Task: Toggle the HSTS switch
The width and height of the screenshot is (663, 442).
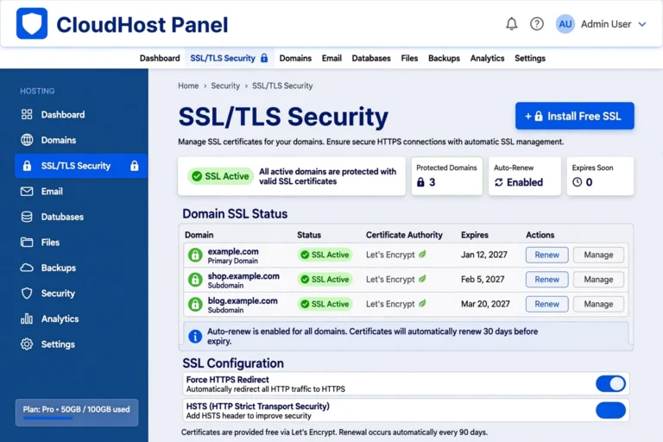Action: [x=610, y=410]
